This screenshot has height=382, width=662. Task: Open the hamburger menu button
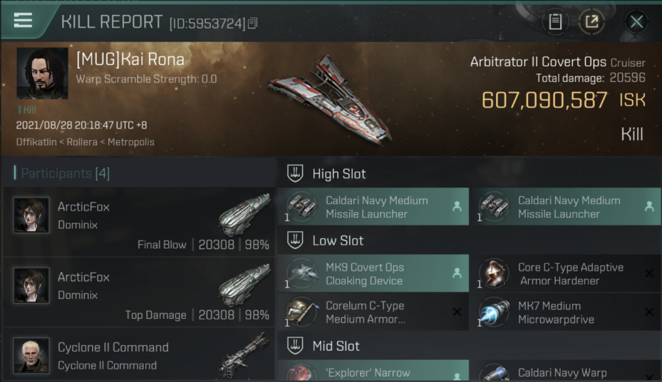click(x=23, y=20)
